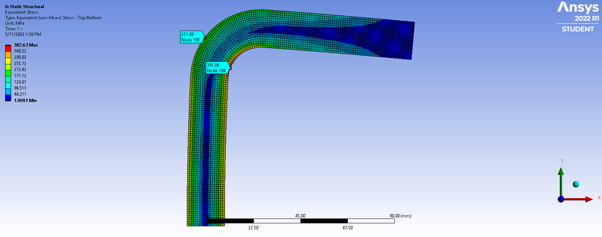Select the orange legend band below 340.32
The image size is (602, 237).
pos(8,54)
